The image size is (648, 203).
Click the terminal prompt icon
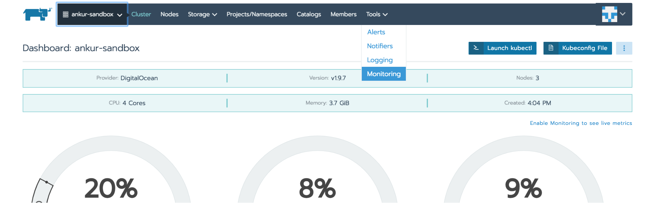[476, 48]
